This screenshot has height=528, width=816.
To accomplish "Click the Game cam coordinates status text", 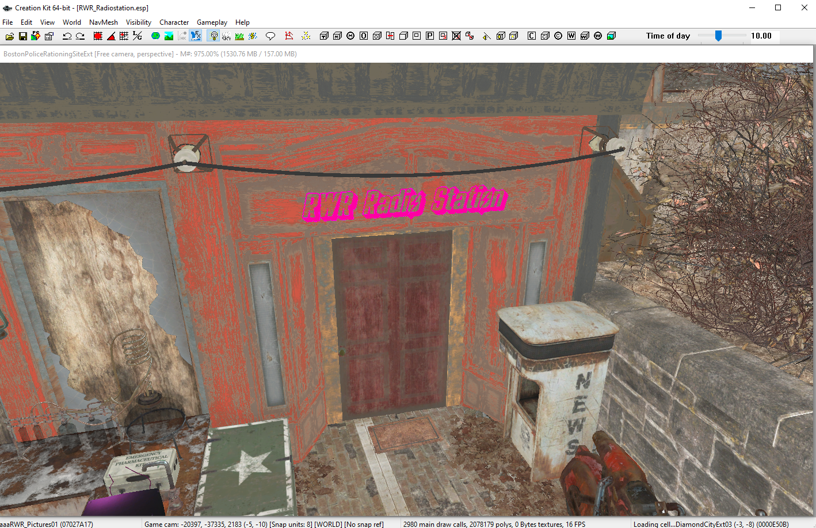I will click(x=264, y=524).
